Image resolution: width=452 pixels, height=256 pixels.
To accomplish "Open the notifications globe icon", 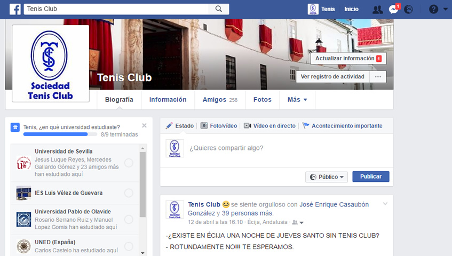I will point(408,9).
